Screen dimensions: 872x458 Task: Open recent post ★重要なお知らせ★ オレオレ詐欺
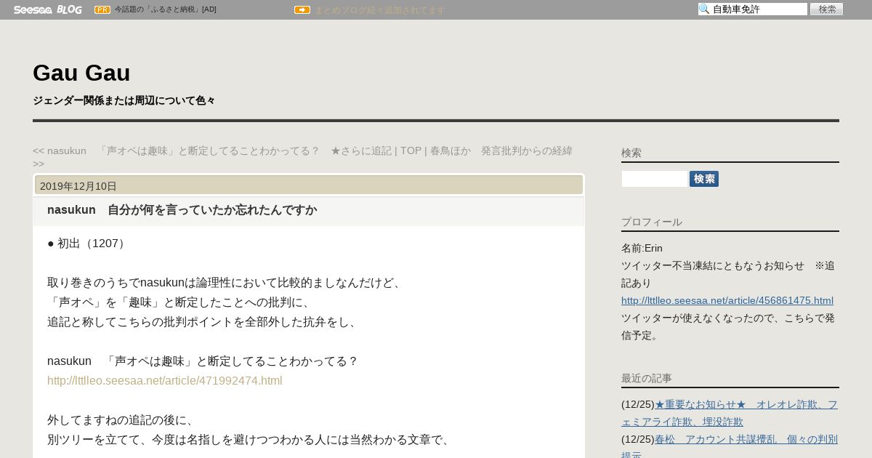click(730, 413)
